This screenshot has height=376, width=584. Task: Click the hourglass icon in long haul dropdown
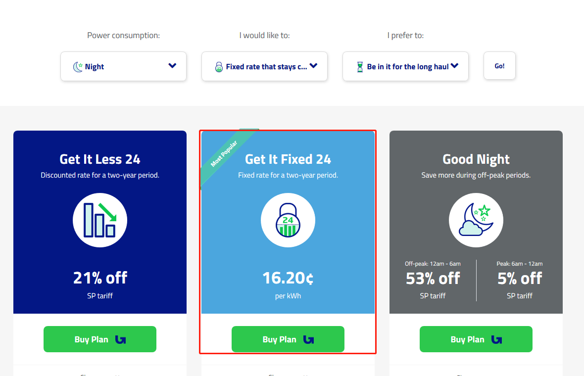[360, 67]
